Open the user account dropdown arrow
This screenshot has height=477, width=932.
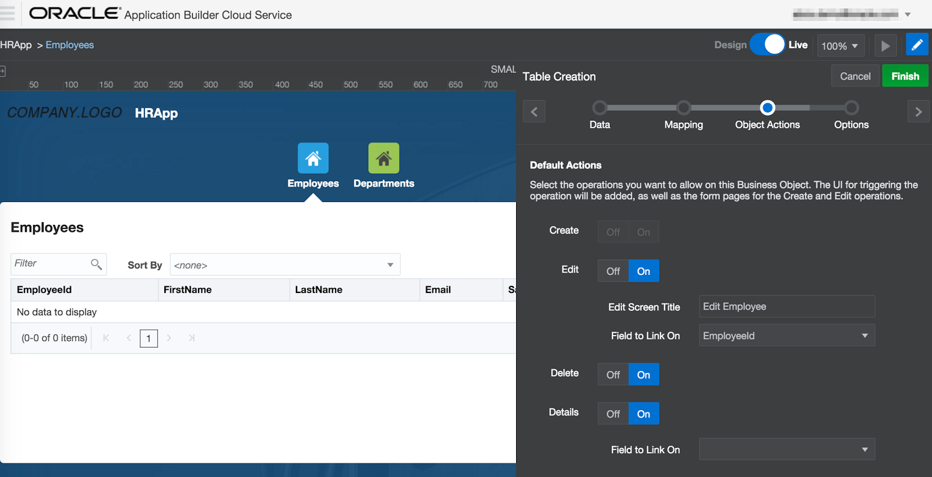pyautogui.click(x=908, y=14)
